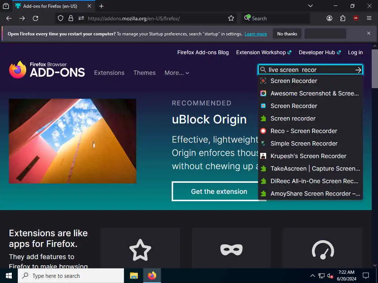Screen dimensions: 378x283
Task: Click the privacy mask category icon
Action: coord(231,249)
